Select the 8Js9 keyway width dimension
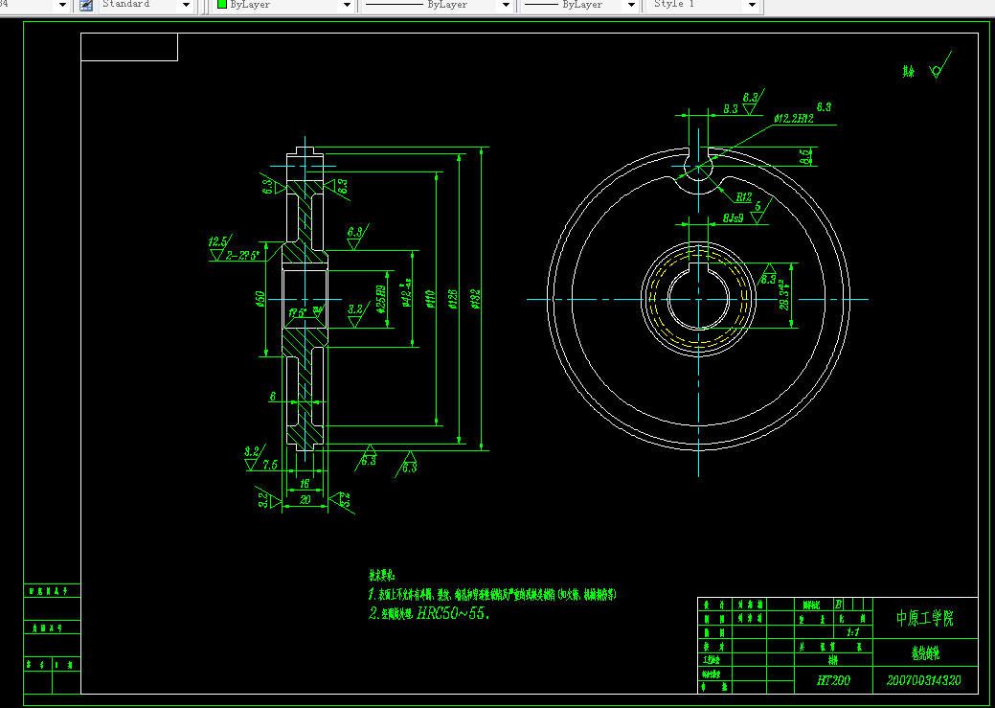The width and height of the screenshot is (995, 708). [x=733, y=218]
